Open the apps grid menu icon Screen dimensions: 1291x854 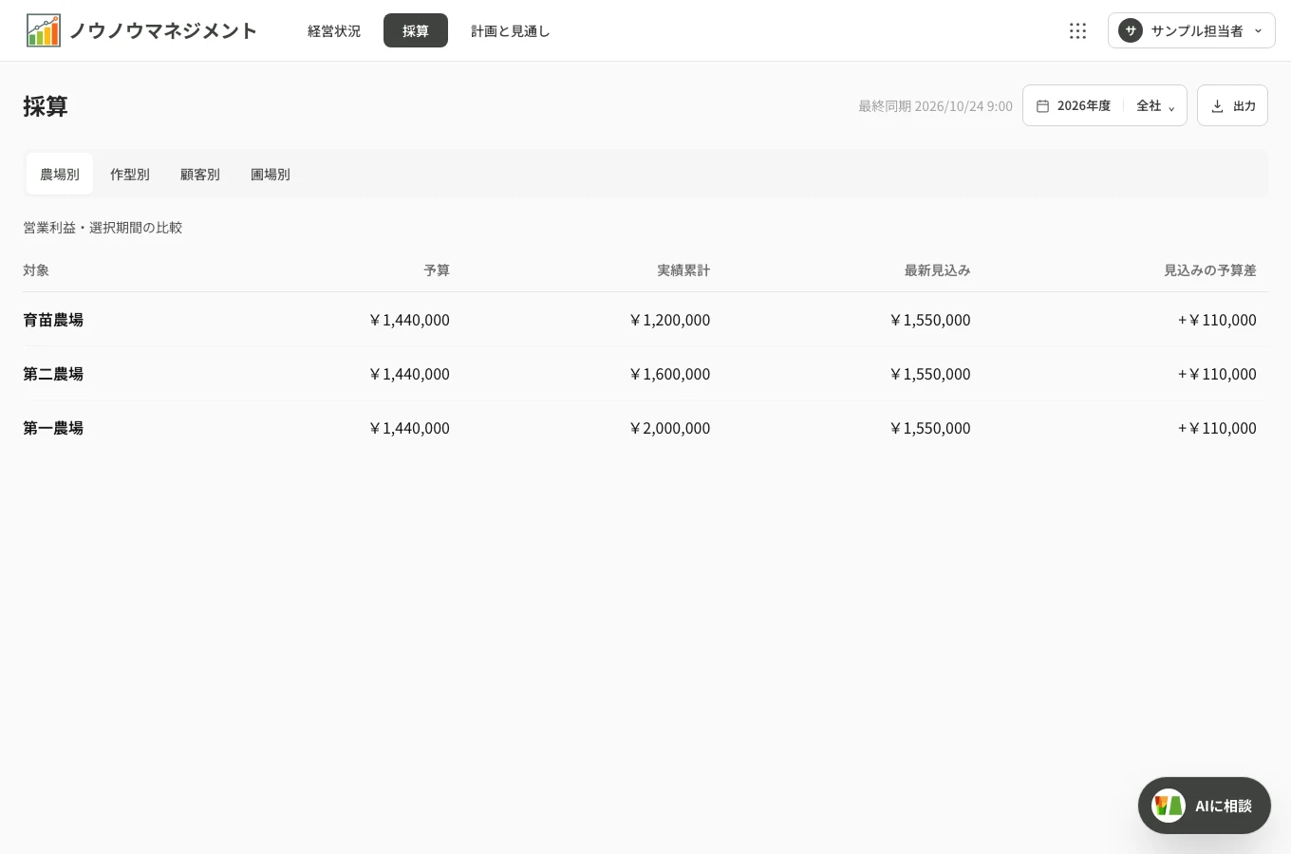[1077, 30]
